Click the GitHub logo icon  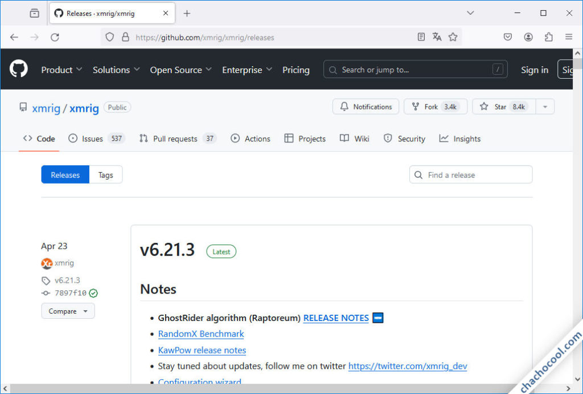[x=19, y=70]
